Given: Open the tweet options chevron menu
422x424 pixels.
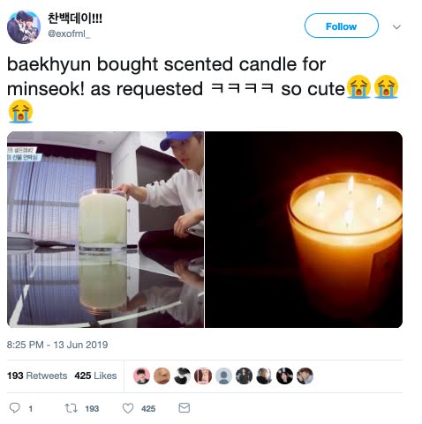Looking at the screenshot, I should (x=396, y=27).
